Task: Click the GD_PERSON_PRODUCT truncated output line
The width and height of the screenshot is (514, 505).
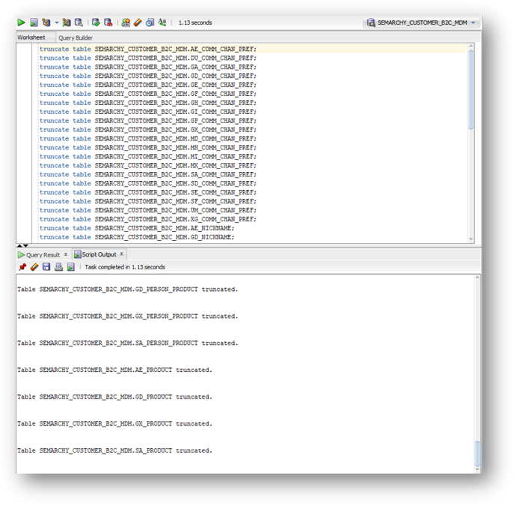Action: [127, 290]
